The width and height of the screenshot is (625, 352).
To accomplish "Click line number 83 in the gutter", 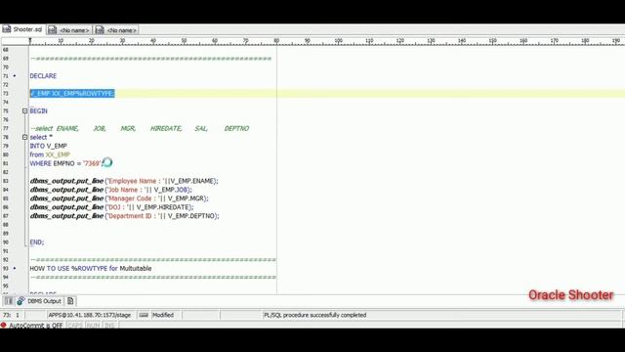I will click(x=6, y=181).
